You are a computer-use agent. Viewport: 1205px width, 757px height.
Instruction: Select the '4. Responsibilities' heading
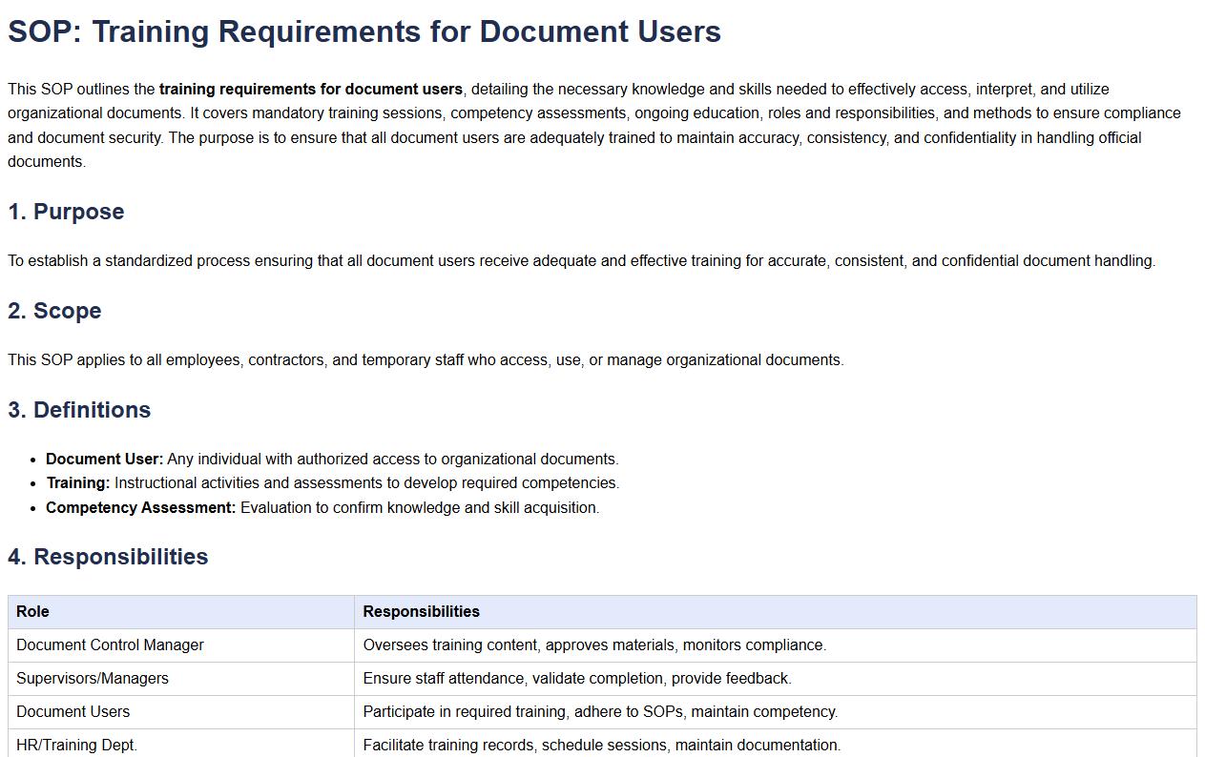point(108,557)
